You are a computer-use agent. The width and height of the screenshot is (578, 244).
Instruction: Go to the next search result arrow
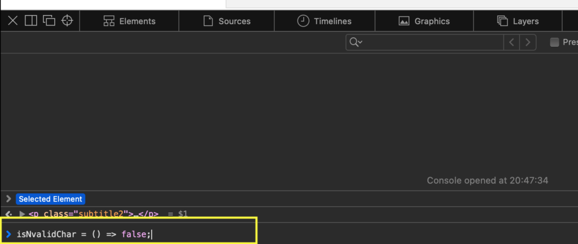tap(528, 42)
